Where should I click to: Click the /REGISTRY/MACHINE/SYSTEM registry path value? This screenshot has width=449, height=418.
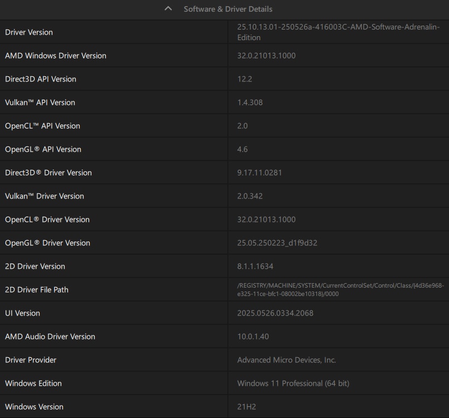click(340, 290)
